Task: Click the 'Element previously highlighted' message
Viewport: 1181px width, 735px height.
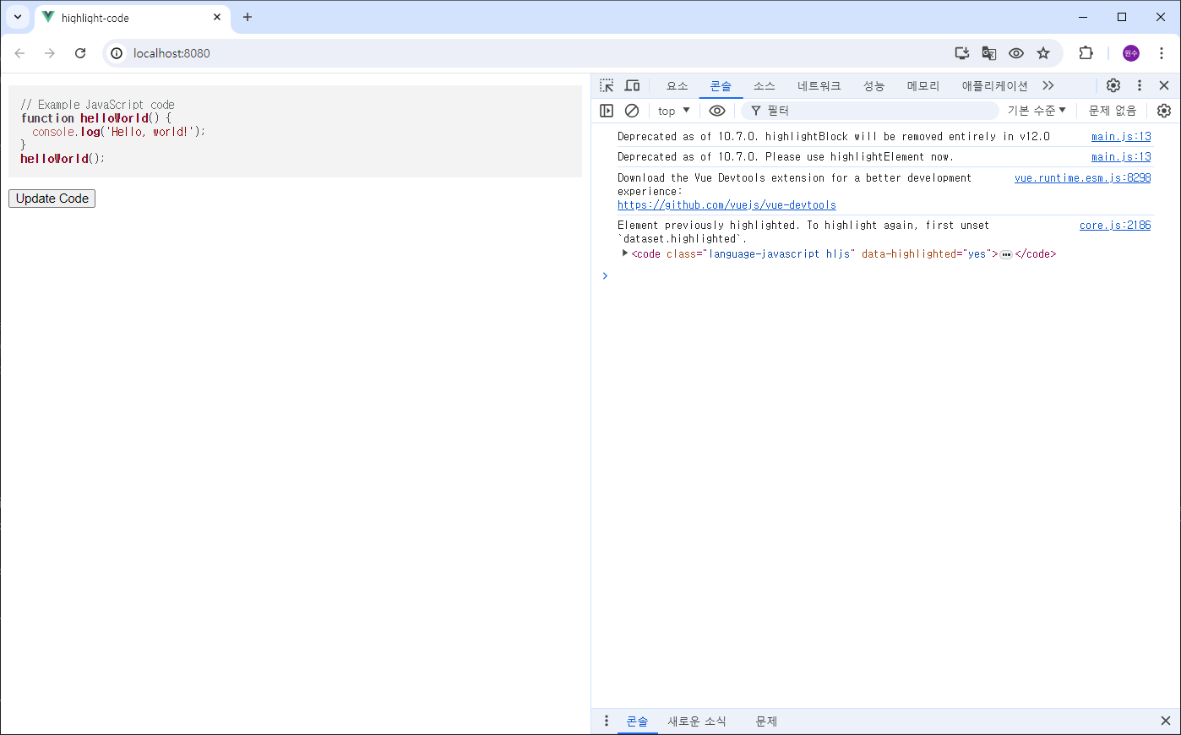Action: [x=803, y=231]
